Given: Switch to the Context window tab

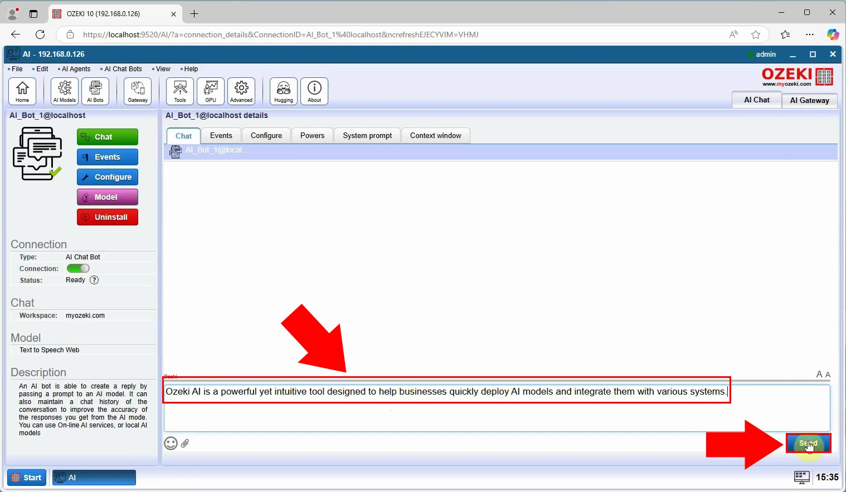Looking at the screenshot, I should tap(436, 135).
